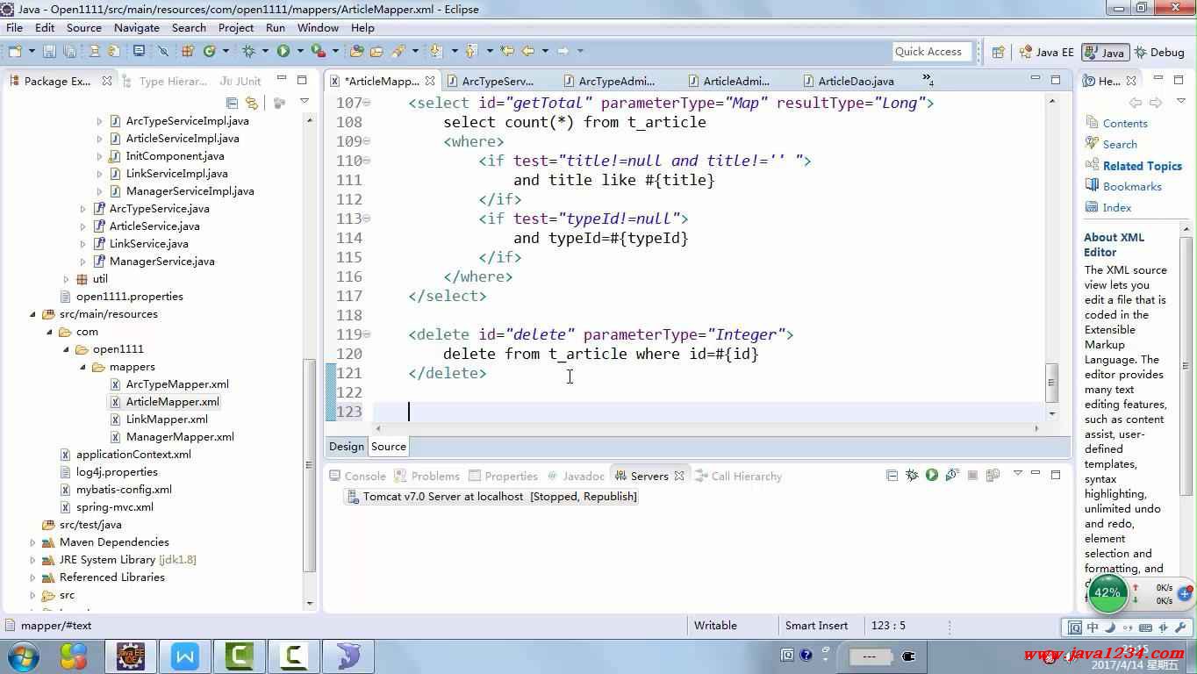The height and width of the screenshot is (674, 1197).
Task: Click the green Run toolbar icon
Action: [x=283, y=52]
